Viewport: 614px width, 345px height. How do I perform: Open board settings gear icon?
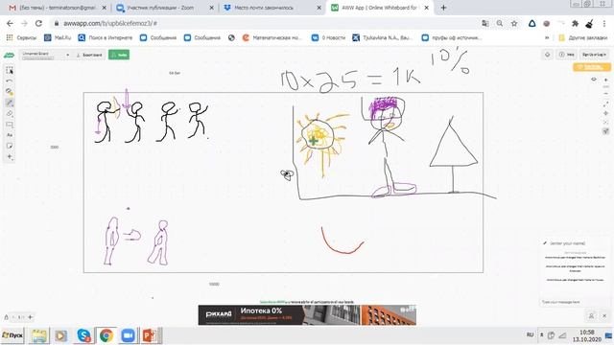tap(548, 55)
